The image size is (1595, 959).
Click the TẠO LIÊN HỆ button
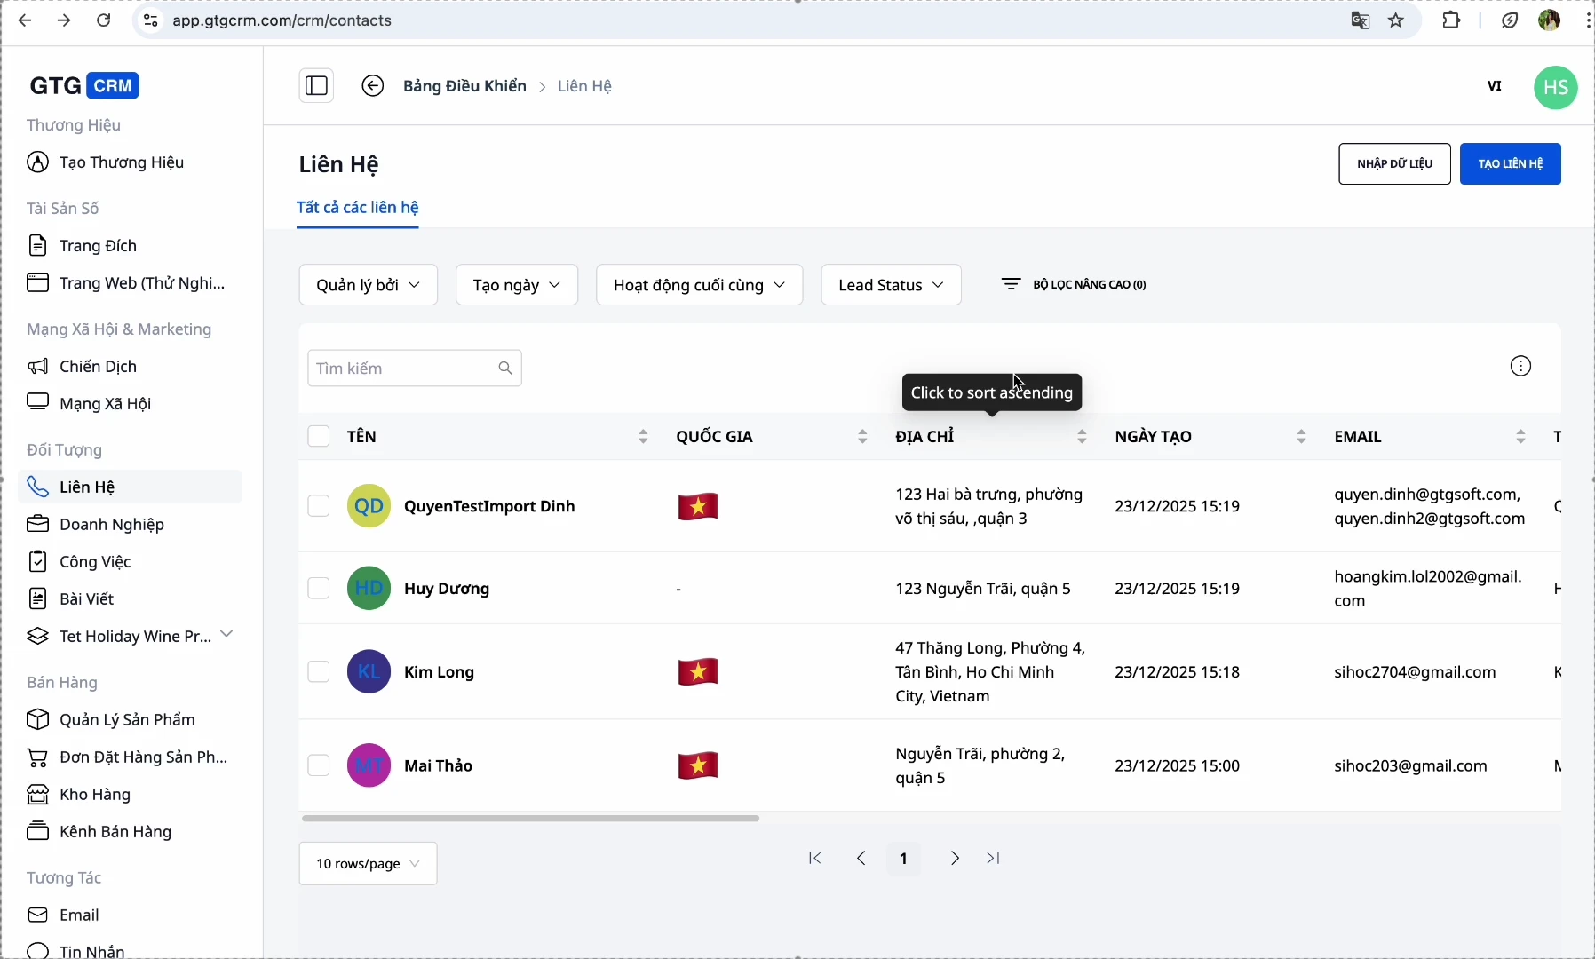(1510, 164)
